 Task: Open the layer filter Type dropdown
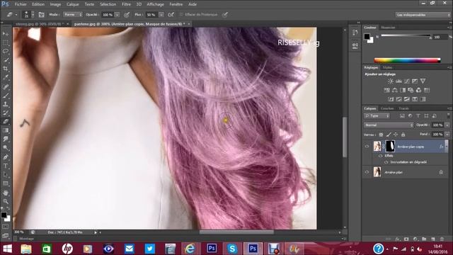377,116
